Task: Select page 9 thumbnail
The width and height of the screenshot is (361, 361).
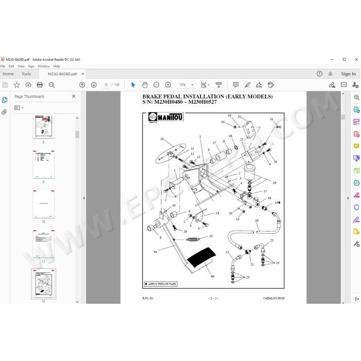Action: [43, 165]
